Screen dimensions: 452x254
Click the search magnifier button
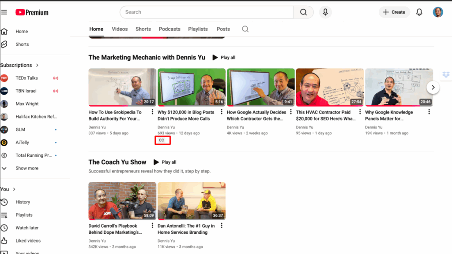point(303,12)
